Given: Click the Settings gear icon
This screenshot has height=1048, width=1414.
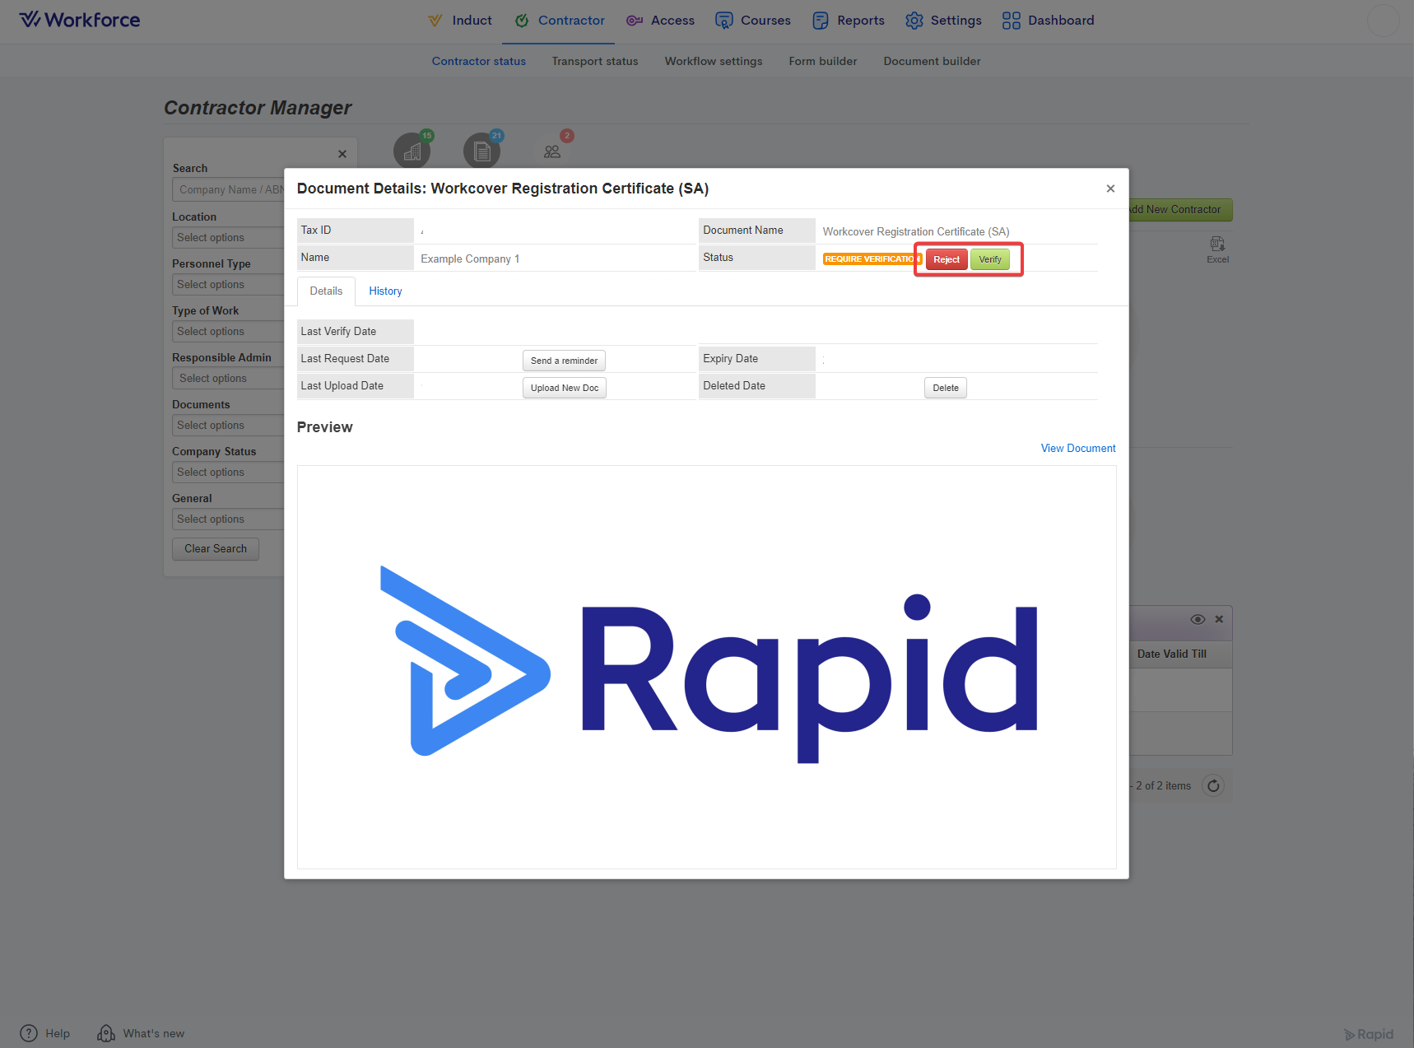Looking at the screenshot, I should point(914,21).
